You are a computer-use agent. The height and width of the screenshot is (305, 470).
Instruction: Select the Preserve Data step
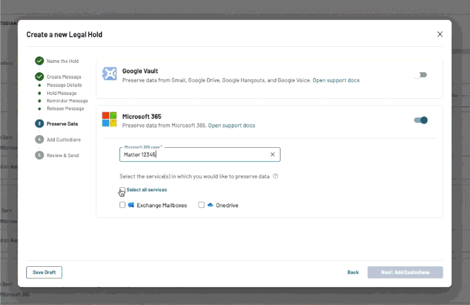[x=62, y=124]
